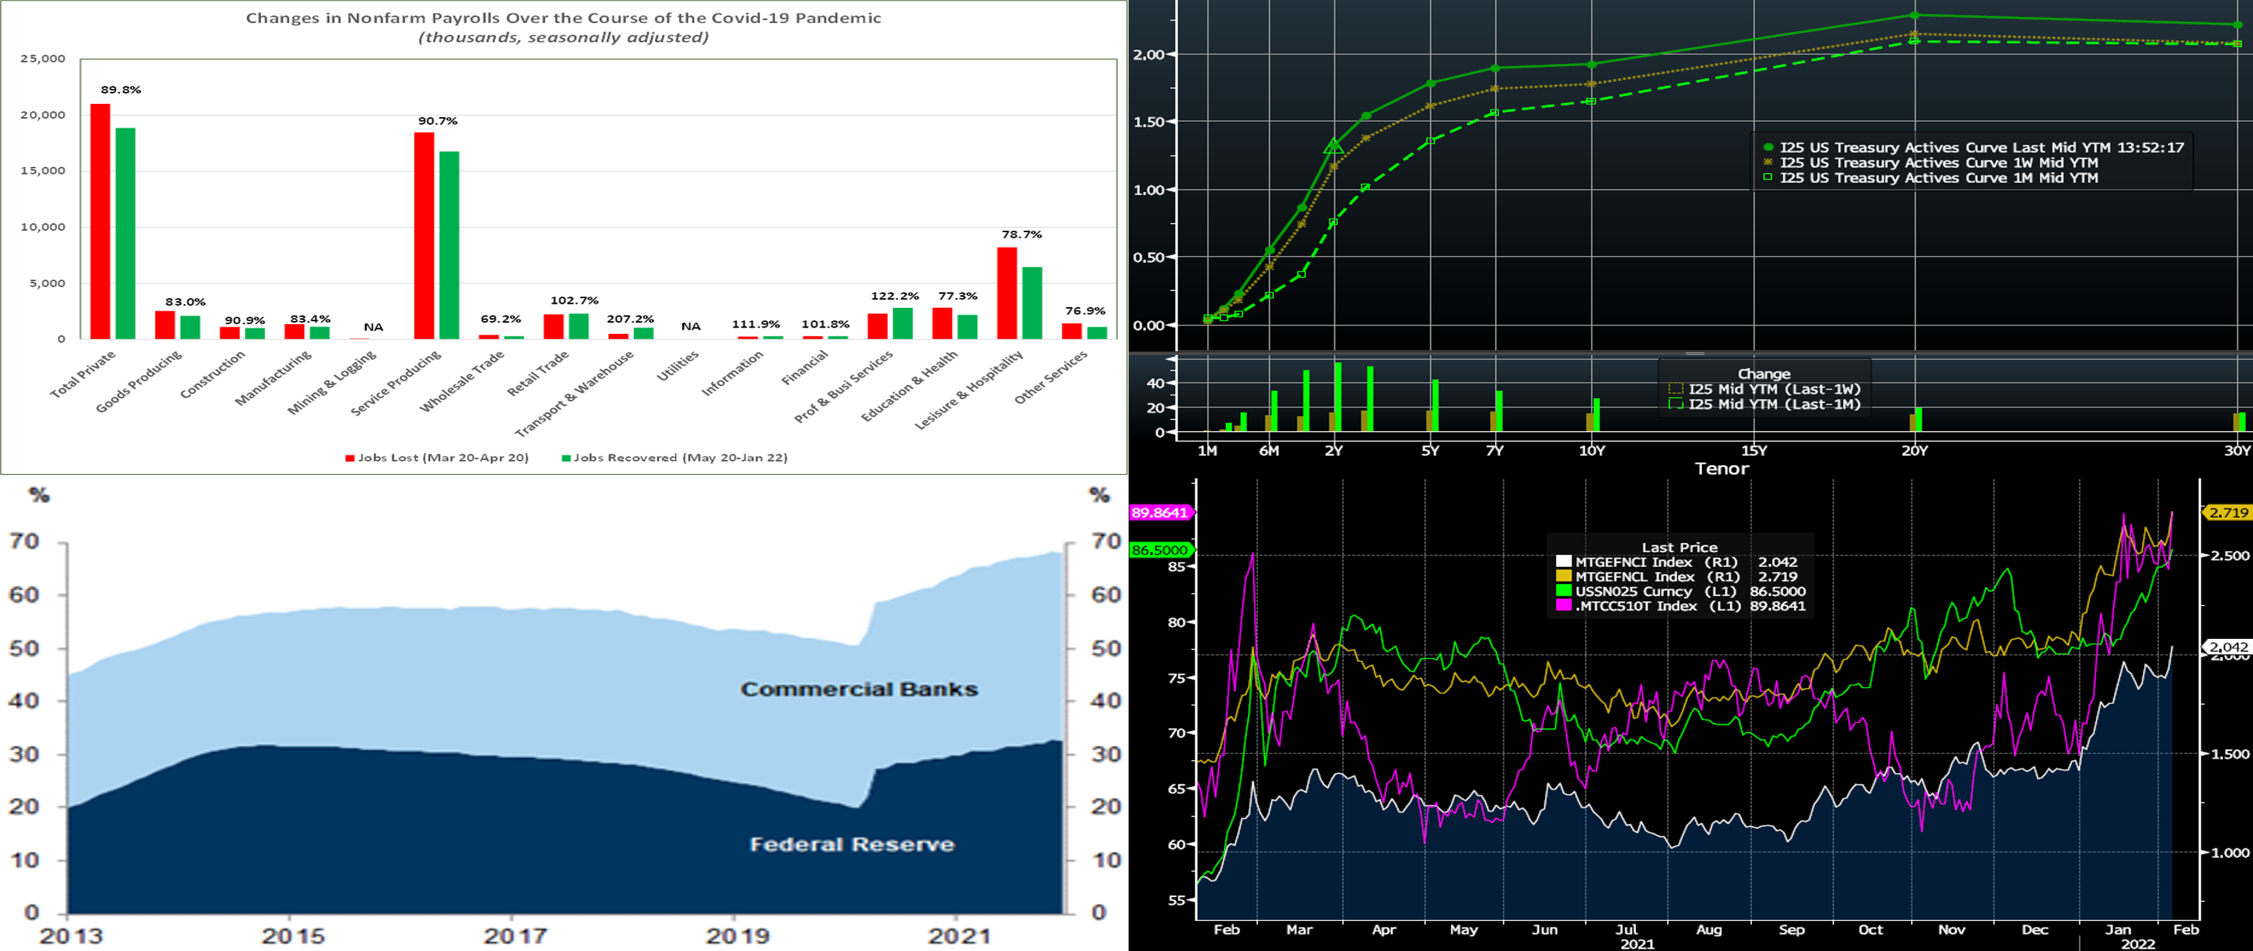Click the Federal Reserve area label
Image resolution: width=2253 pixels, height=951 pixels.
852,844
